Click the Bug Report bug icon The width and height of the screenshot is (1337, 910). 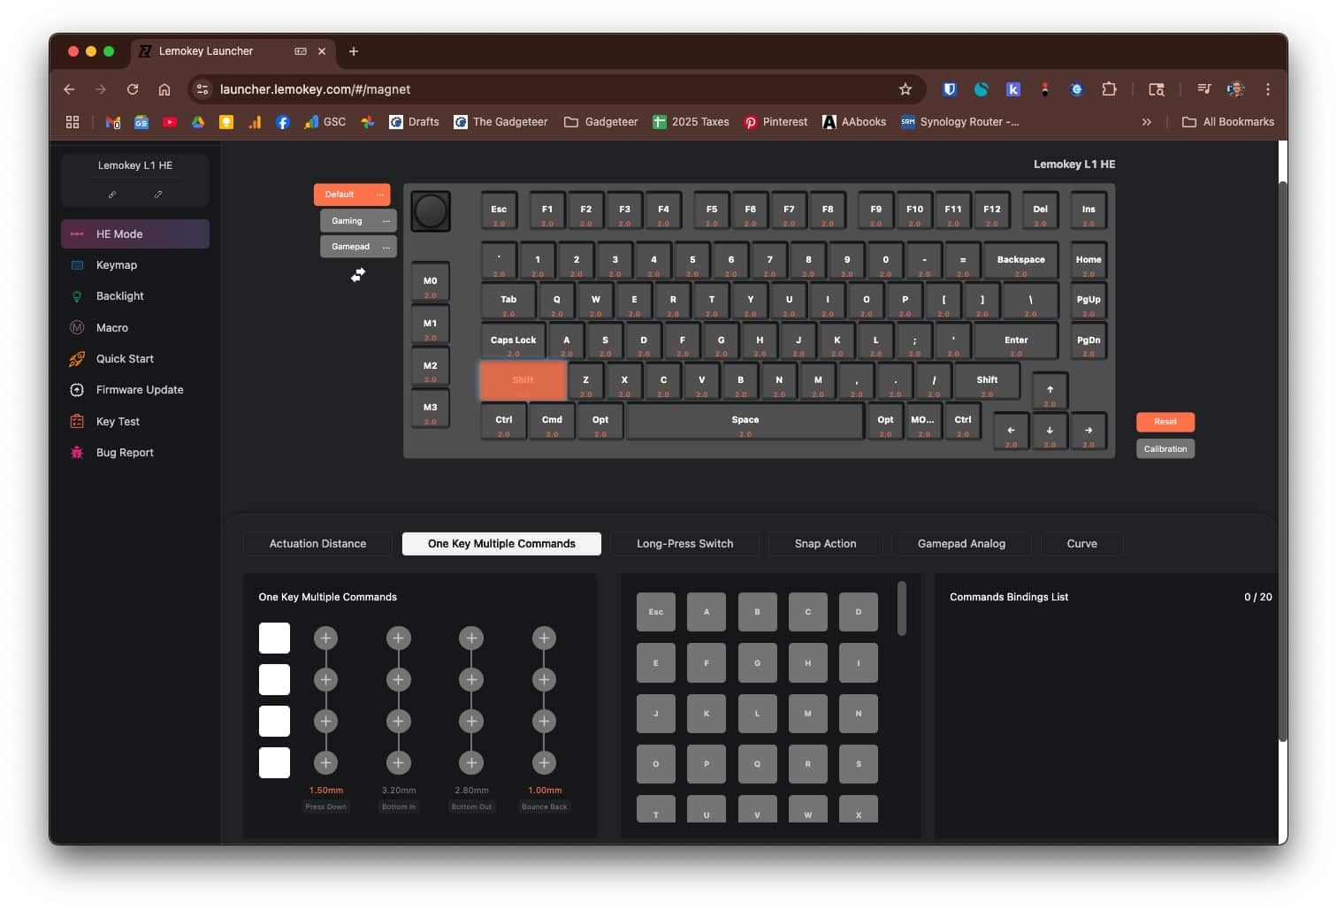(77, 453)
